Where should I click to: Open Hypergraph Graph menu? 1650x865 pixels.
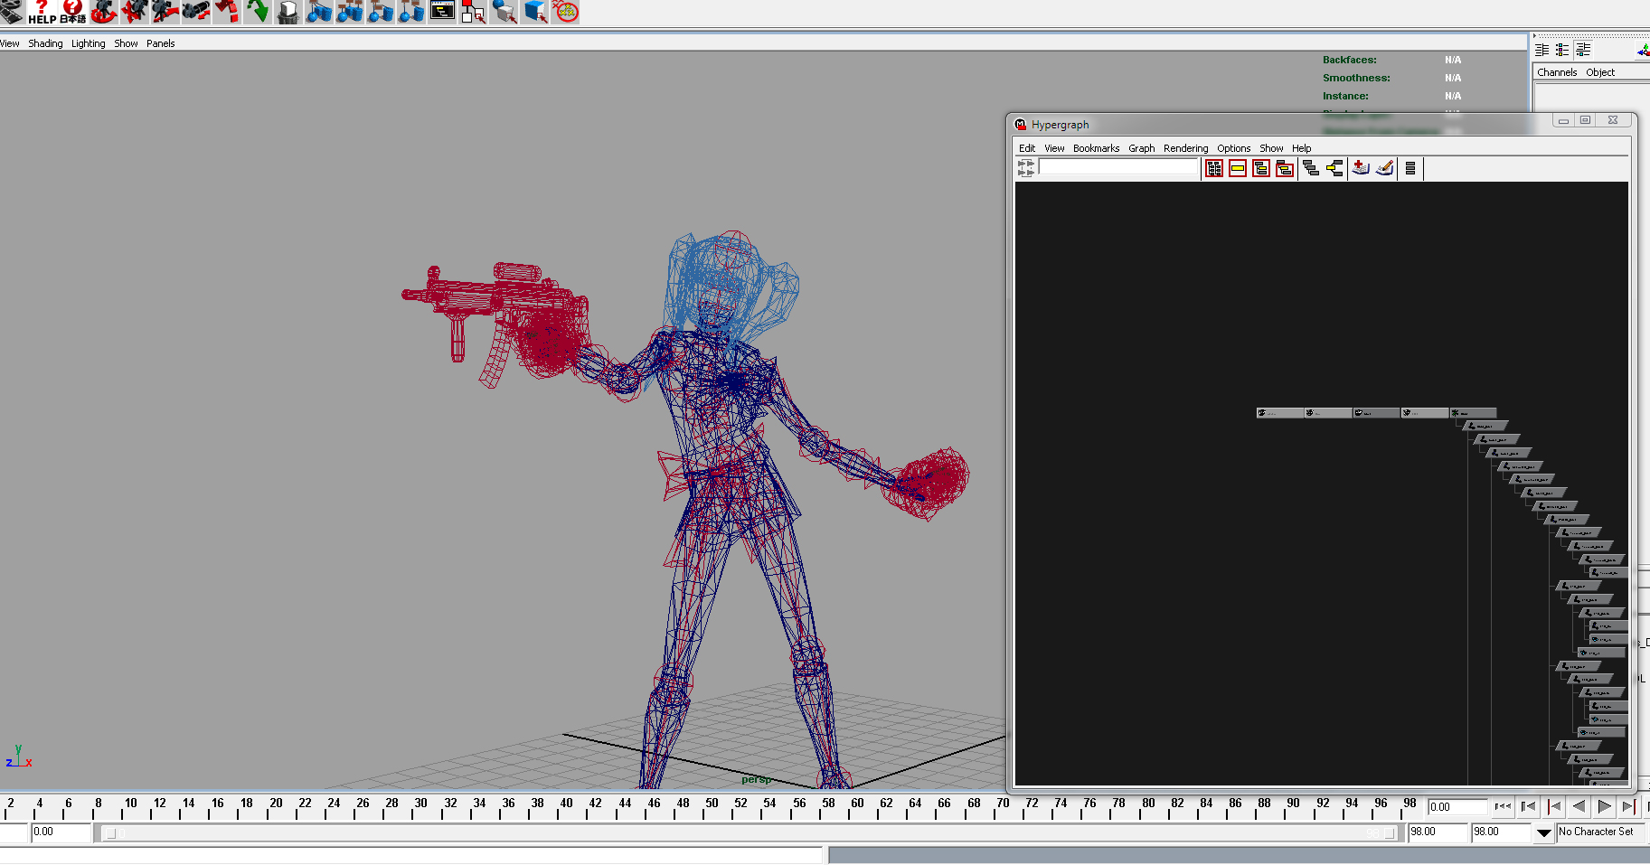tap(1141, 148)
